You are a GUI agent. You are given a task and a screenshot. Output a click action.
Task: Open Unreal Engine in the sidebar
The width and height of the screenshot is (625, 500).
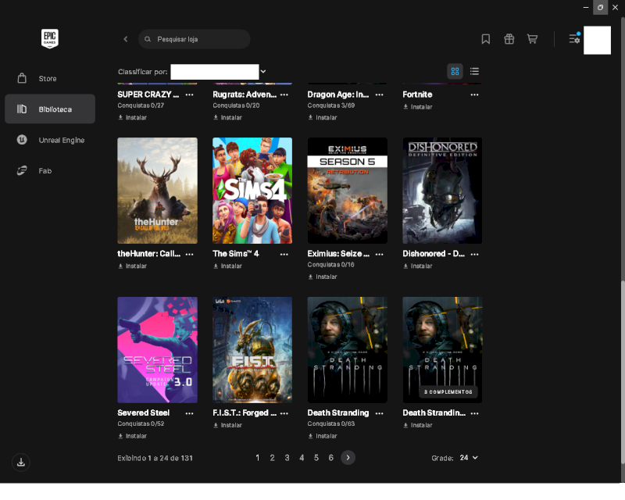50,140
